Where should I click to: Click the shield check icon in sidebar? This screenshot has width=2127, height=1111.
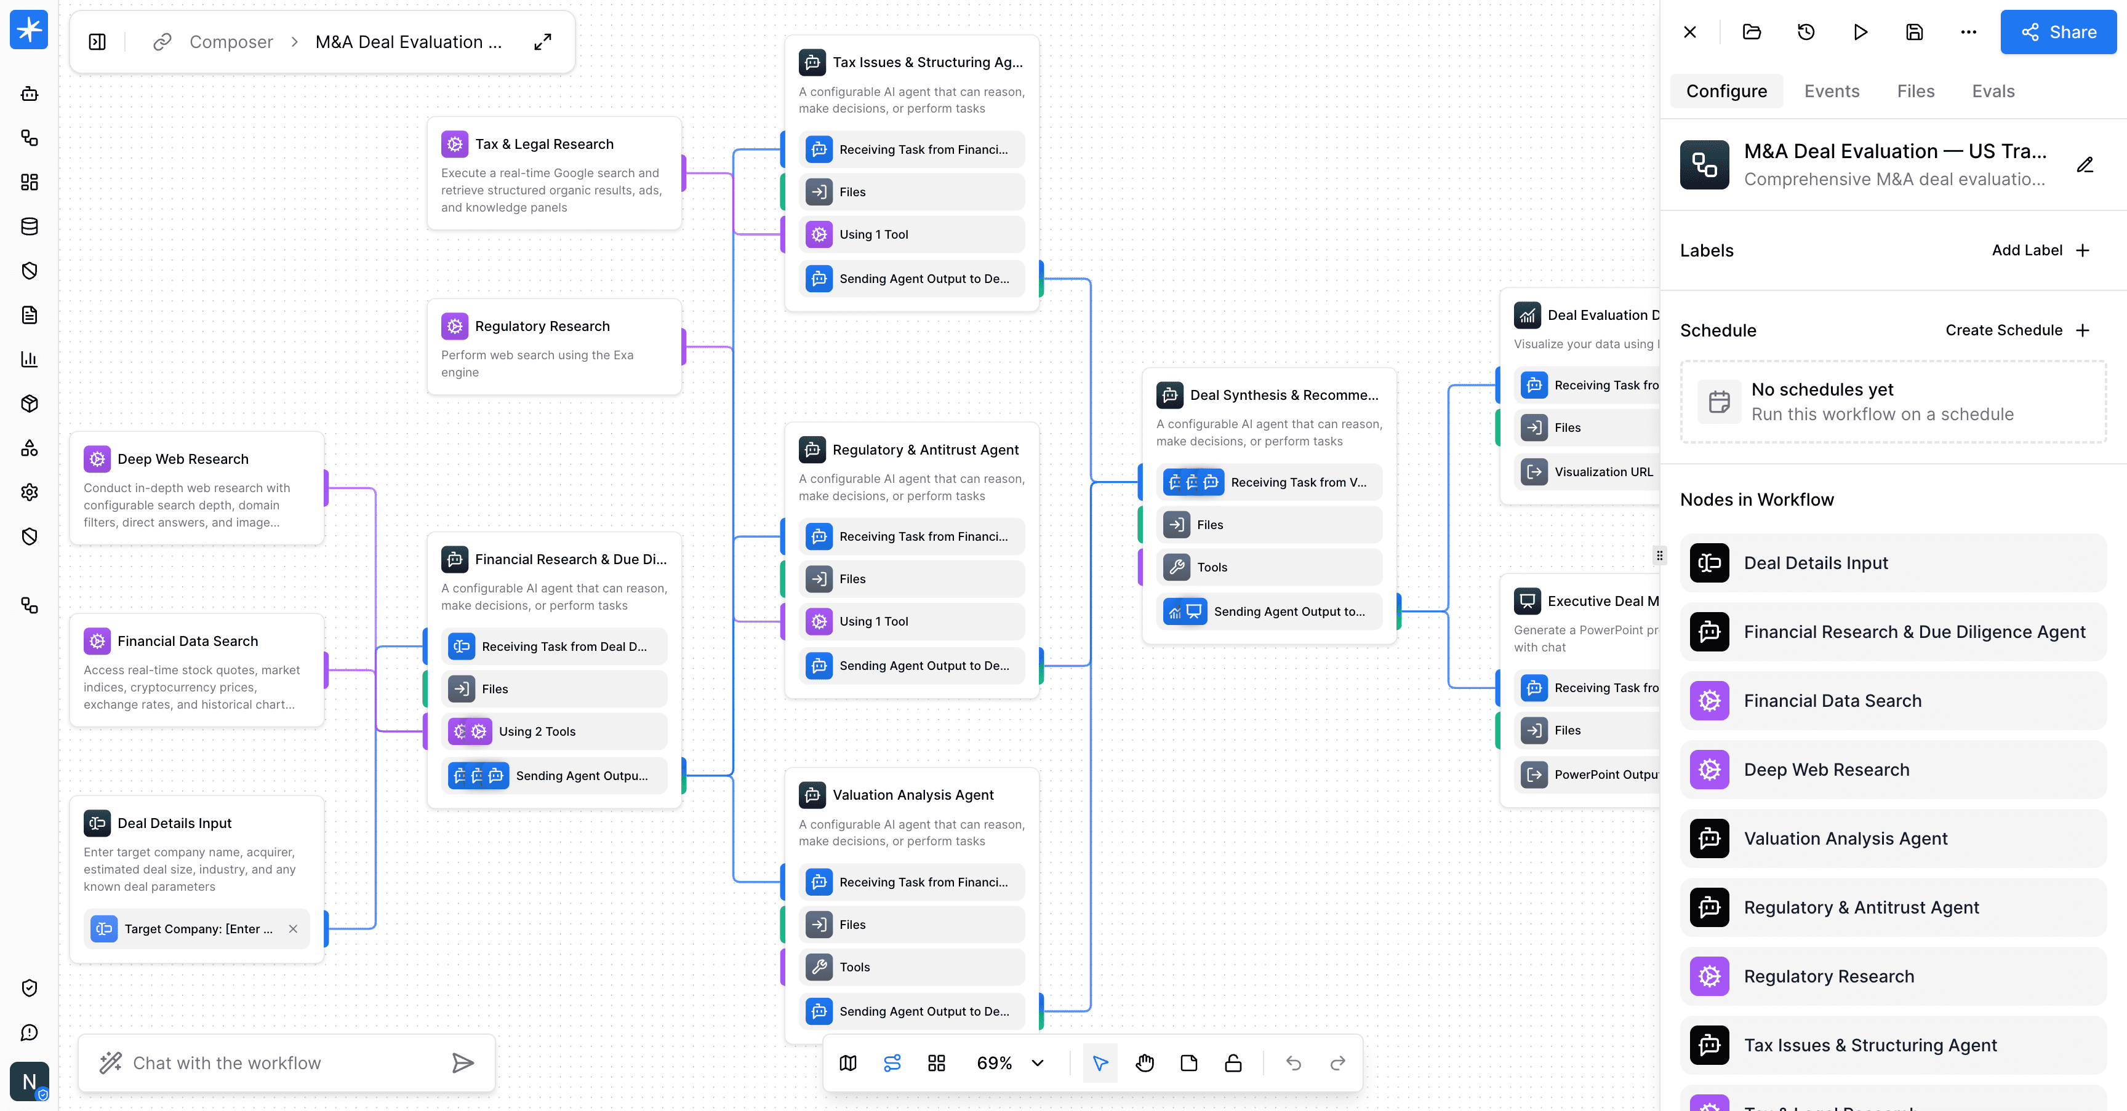point(30,988)
